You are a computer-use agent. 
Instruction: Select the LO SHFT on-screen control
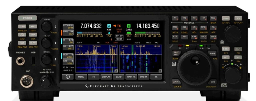[x=68, y=47]
